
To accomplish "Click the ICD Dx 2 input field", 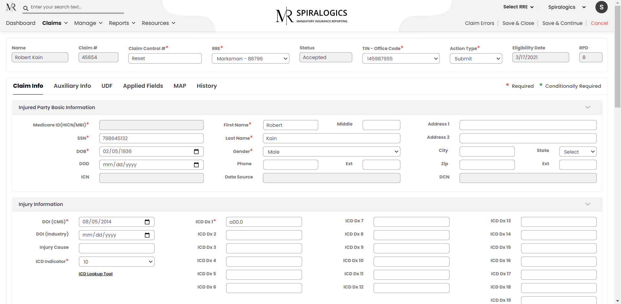I will point(264,235).
